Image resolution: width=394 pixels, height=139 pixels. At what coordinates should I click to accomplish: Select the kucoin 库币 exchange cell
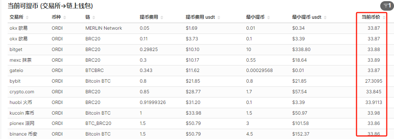pyautogui.click(x=21, y=113)
